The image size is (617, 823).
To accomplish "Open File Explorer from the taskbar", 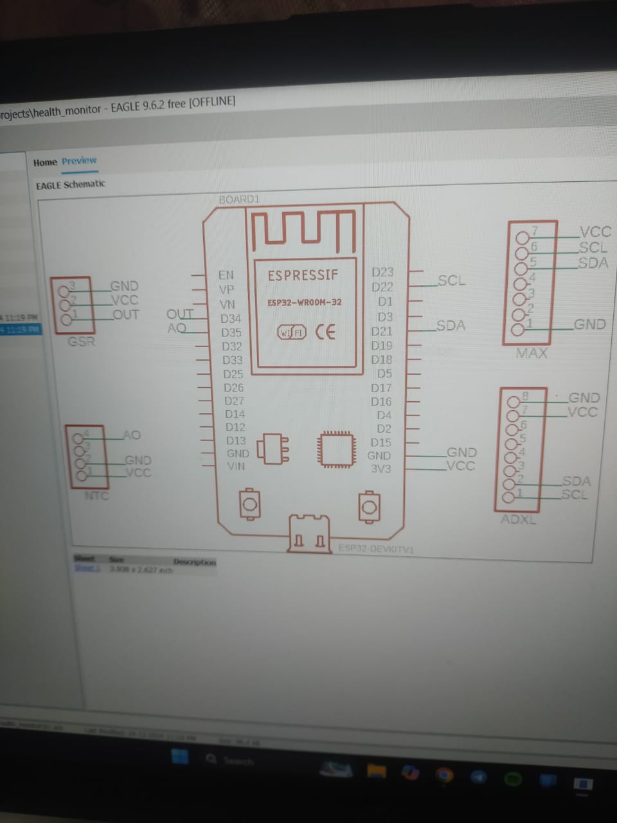I will (377, 771).
